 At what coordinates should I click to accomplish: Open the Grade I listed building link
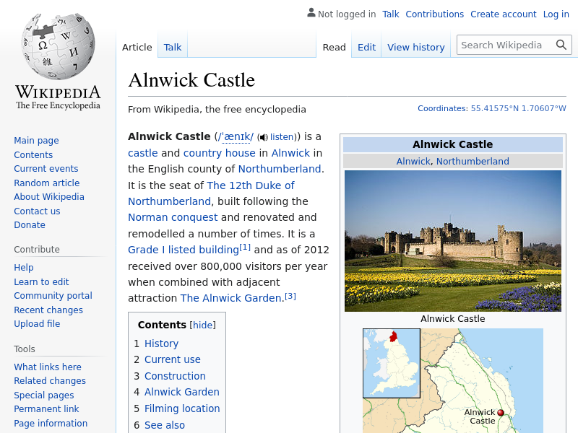click(183, 250)
